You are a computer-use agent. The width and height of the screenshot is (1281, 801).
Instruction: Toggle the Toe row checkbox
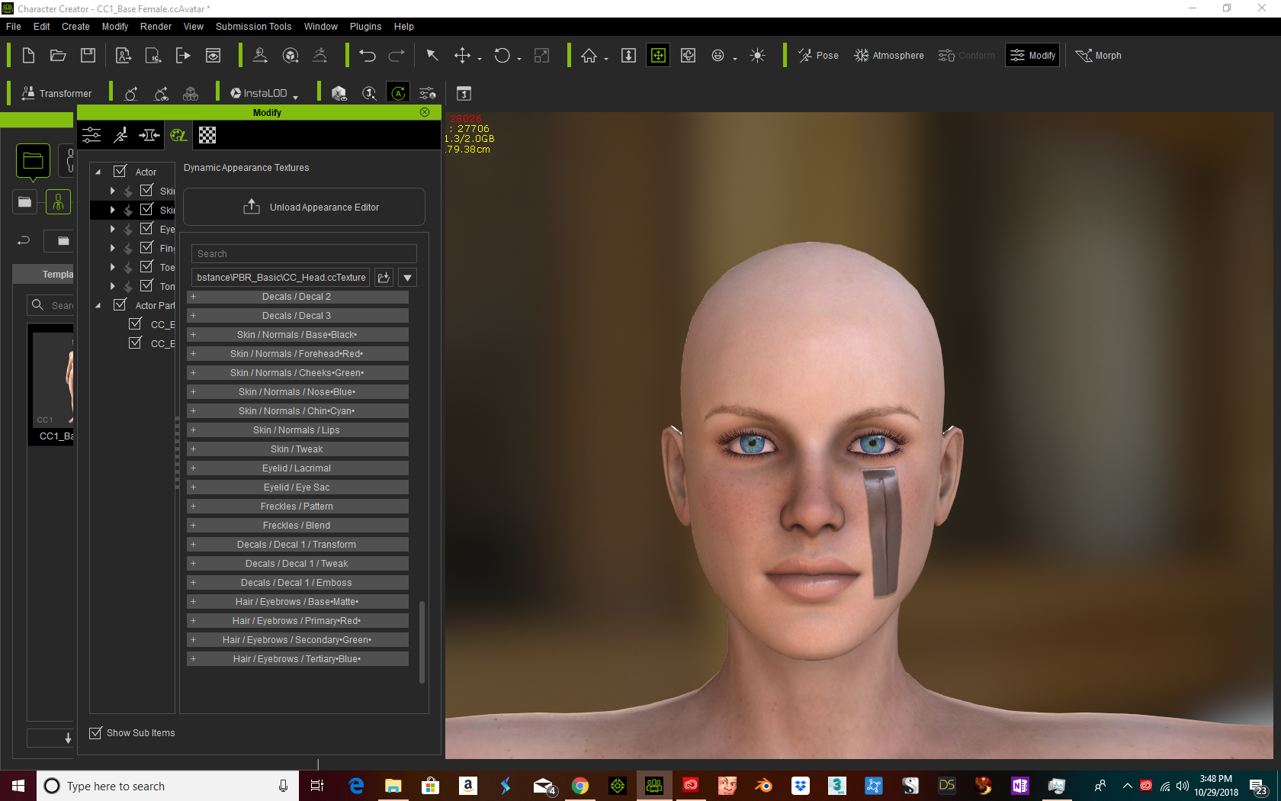pos(146,266)
